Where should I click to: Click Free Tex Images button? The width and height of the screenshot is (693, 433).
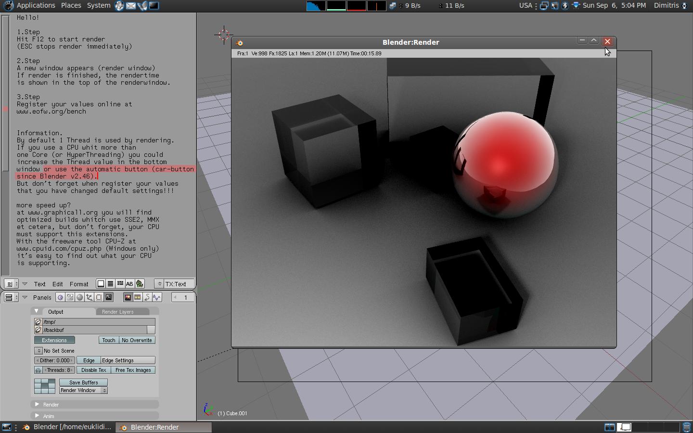pos(133,370)
